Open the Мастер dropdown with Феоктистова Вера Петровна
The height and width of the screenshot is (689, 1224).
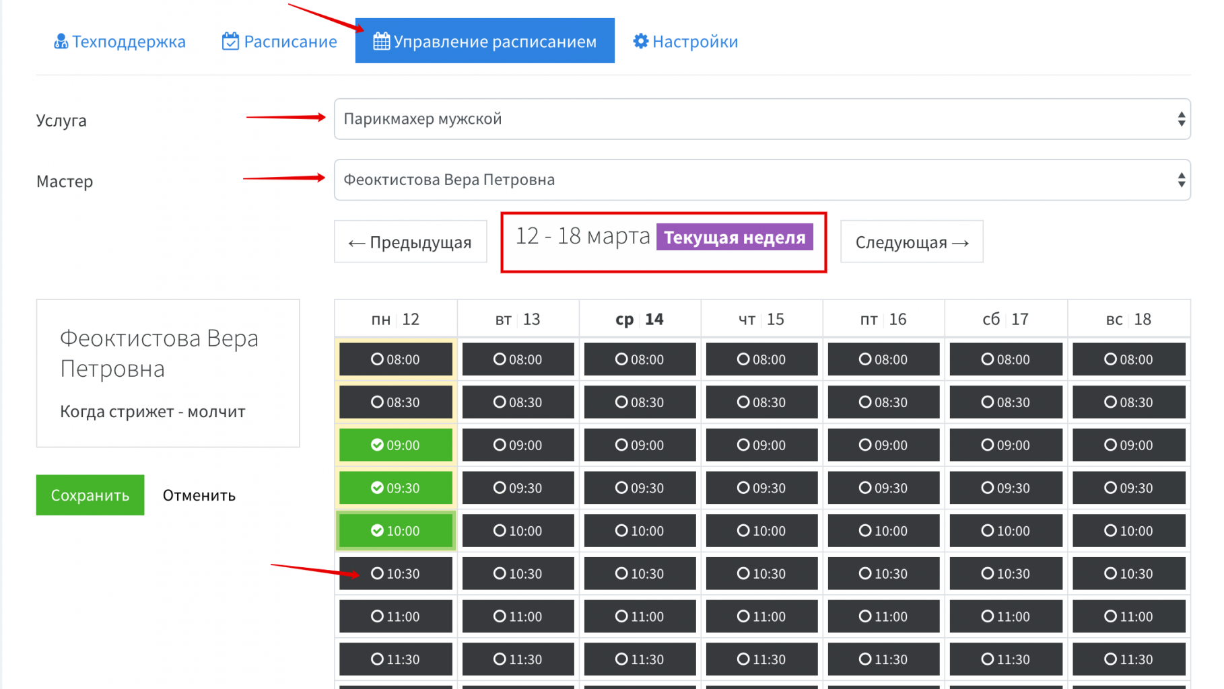pyautogui.click(x=761, y=180)
